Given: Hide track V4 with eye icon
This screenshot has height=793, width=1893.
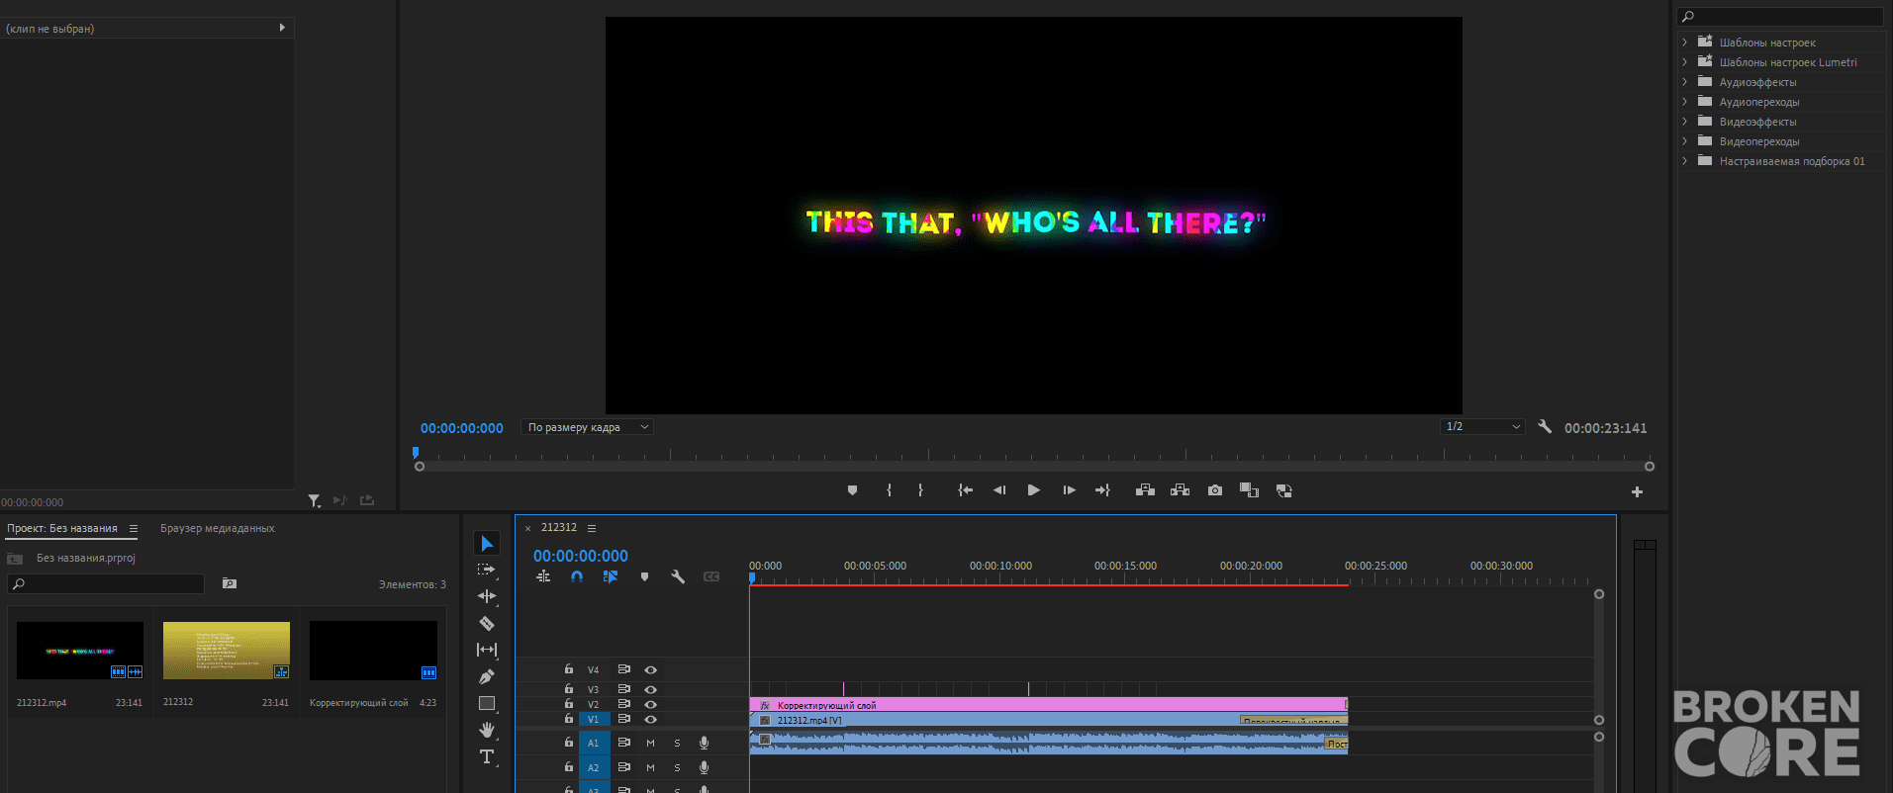Looking at the screenshot, I should (650, 669).
